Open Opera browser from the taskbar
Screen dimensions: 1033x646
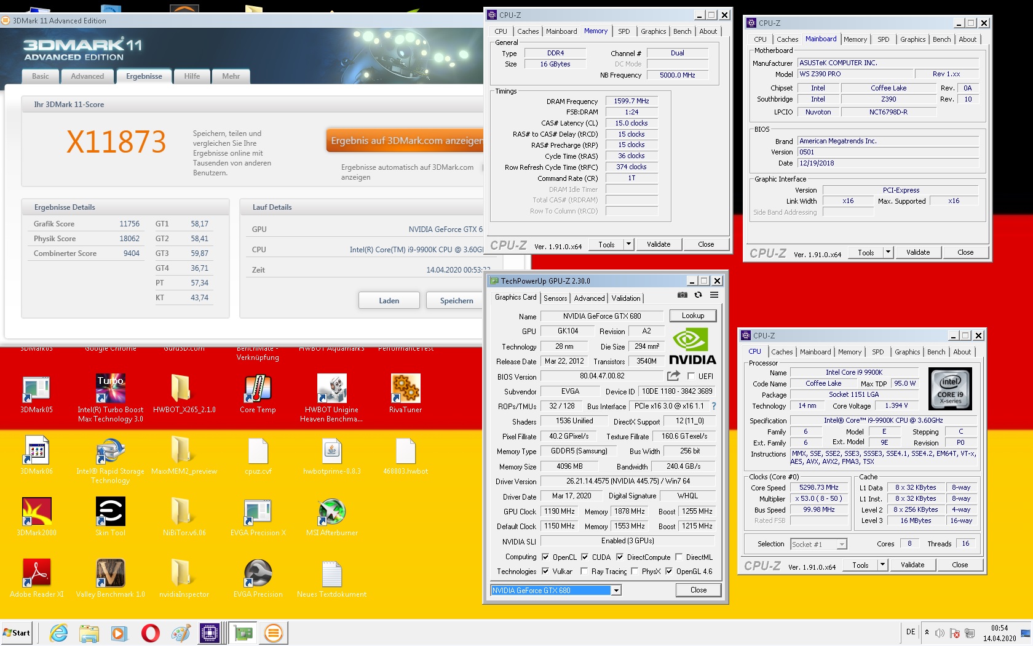[x=150, y=632]
